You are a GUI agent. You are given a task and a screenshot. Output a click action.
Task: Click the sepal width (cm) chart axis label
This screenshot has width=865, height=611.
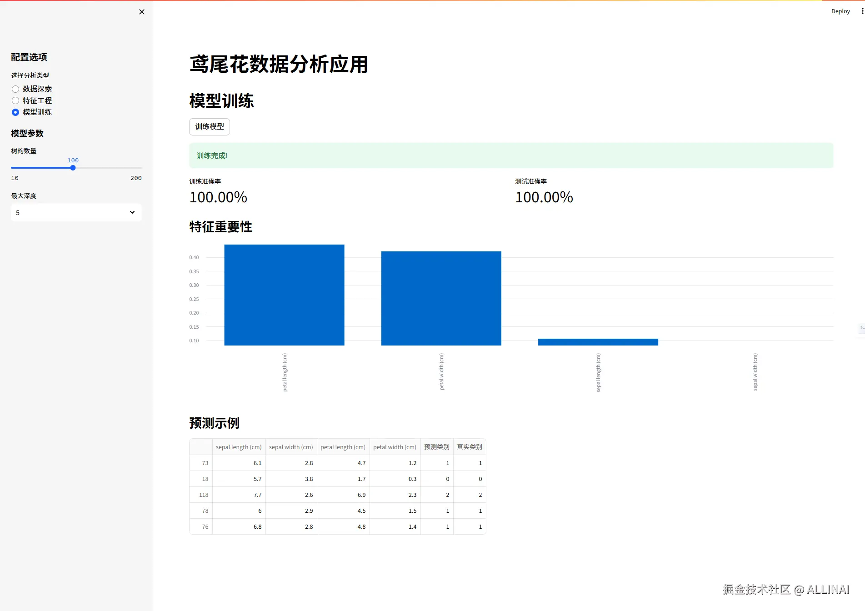pos(755,372)
